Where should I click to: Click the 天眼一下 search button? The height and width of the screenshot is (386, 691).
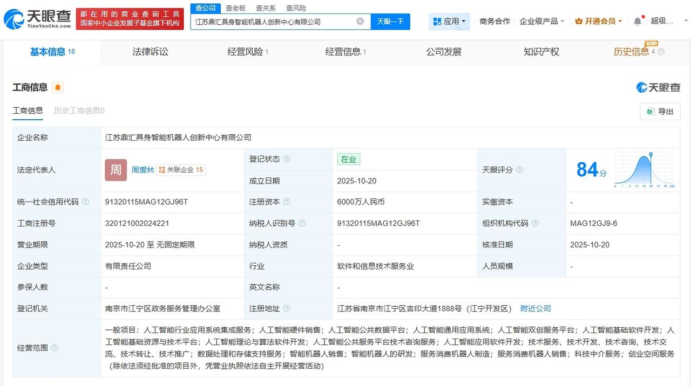[x=390, y=22]
